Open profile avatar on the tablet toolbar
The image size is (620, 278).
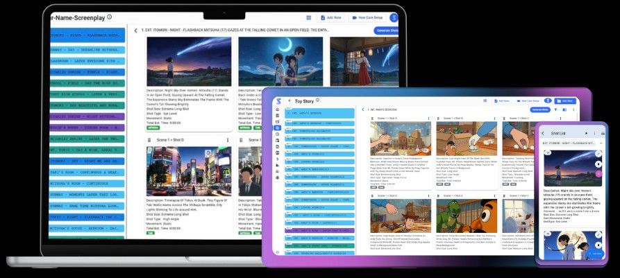point(548,101)
